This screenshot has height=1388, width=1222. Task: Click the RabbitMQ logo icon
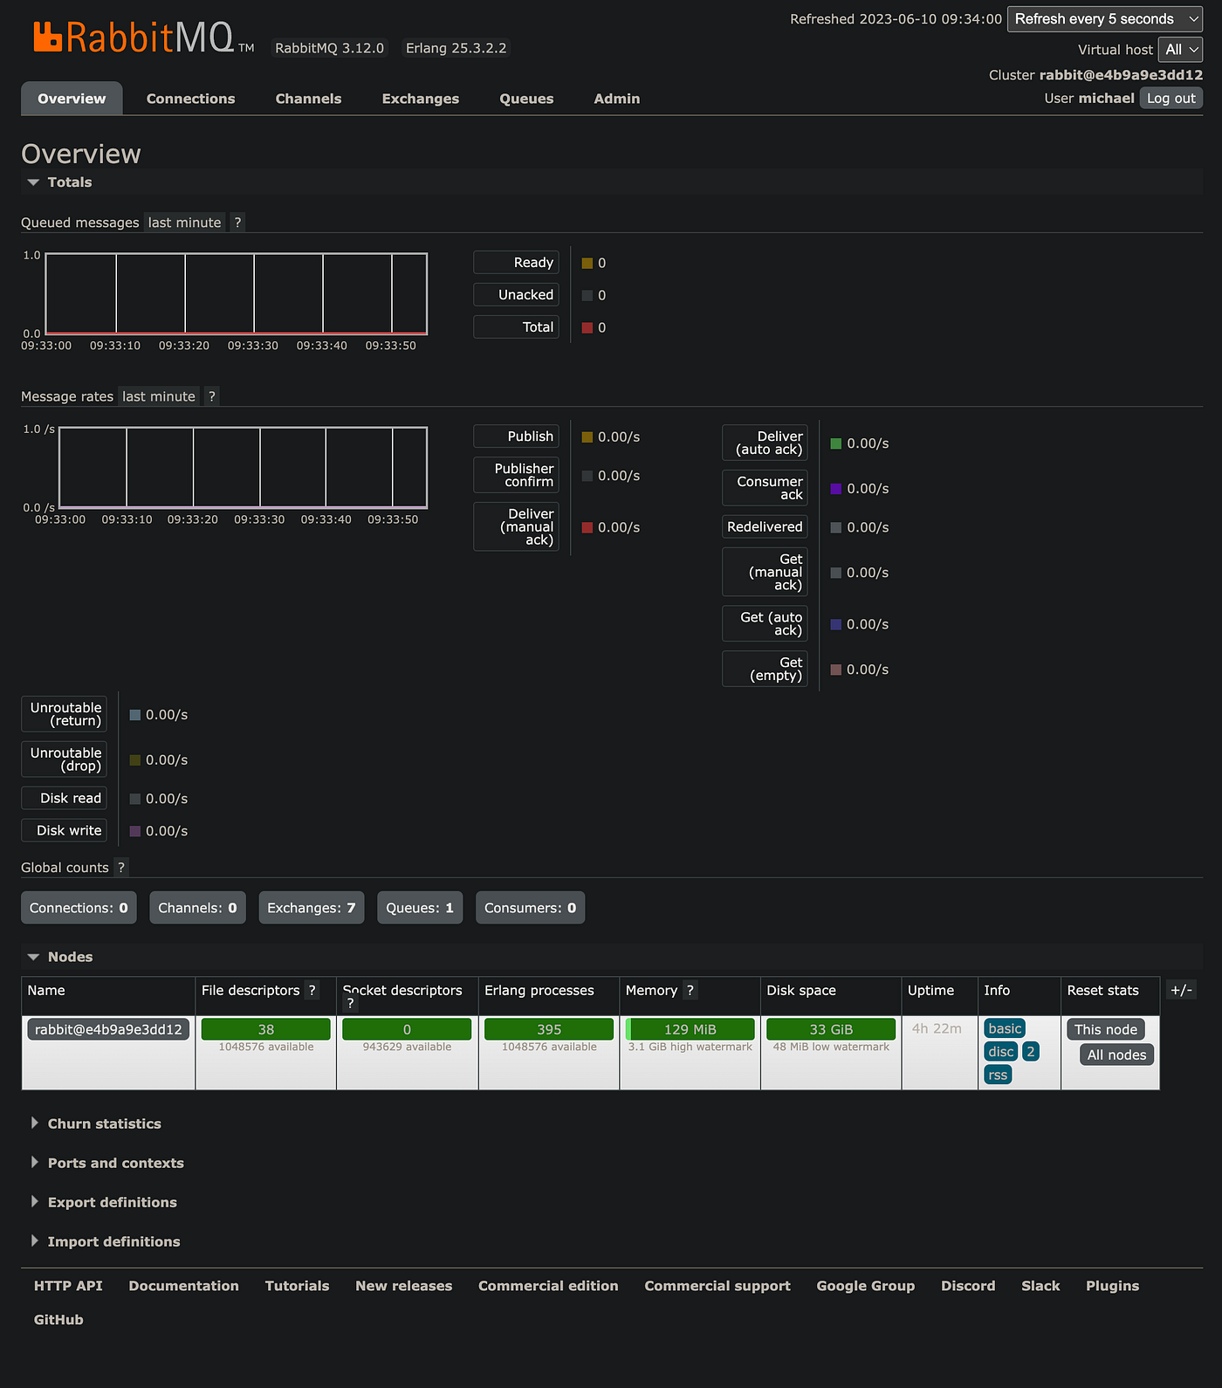pyautogui.click(x=48, y=37)
